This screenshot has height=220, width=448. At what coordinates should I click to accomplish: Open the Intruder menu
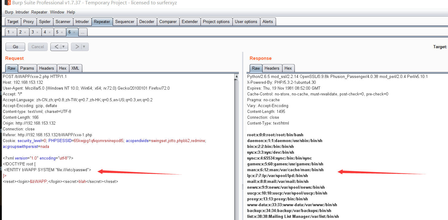click(22, 12)
